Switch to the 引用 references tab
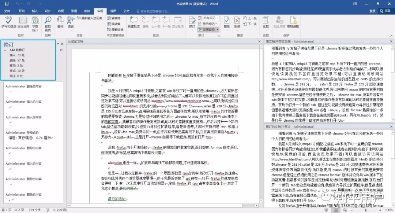The height and width of the screenshot is (213, 395). (74, 11)
